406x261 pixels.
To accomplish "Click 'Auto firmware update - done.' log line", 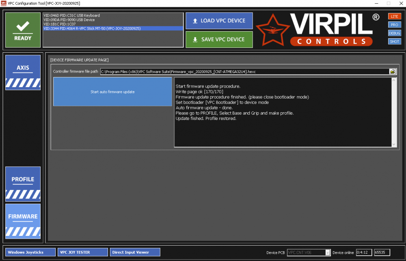I will pos(204,108).
